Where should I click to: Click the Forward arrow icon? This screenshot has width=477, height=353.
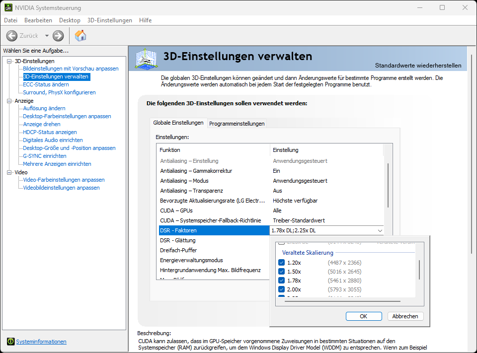point(58,36)
